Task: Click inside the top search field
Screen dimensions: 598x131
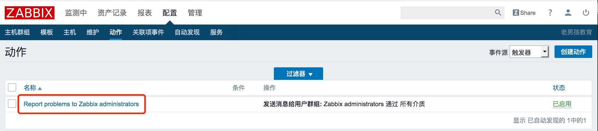Action: point(447,13)
